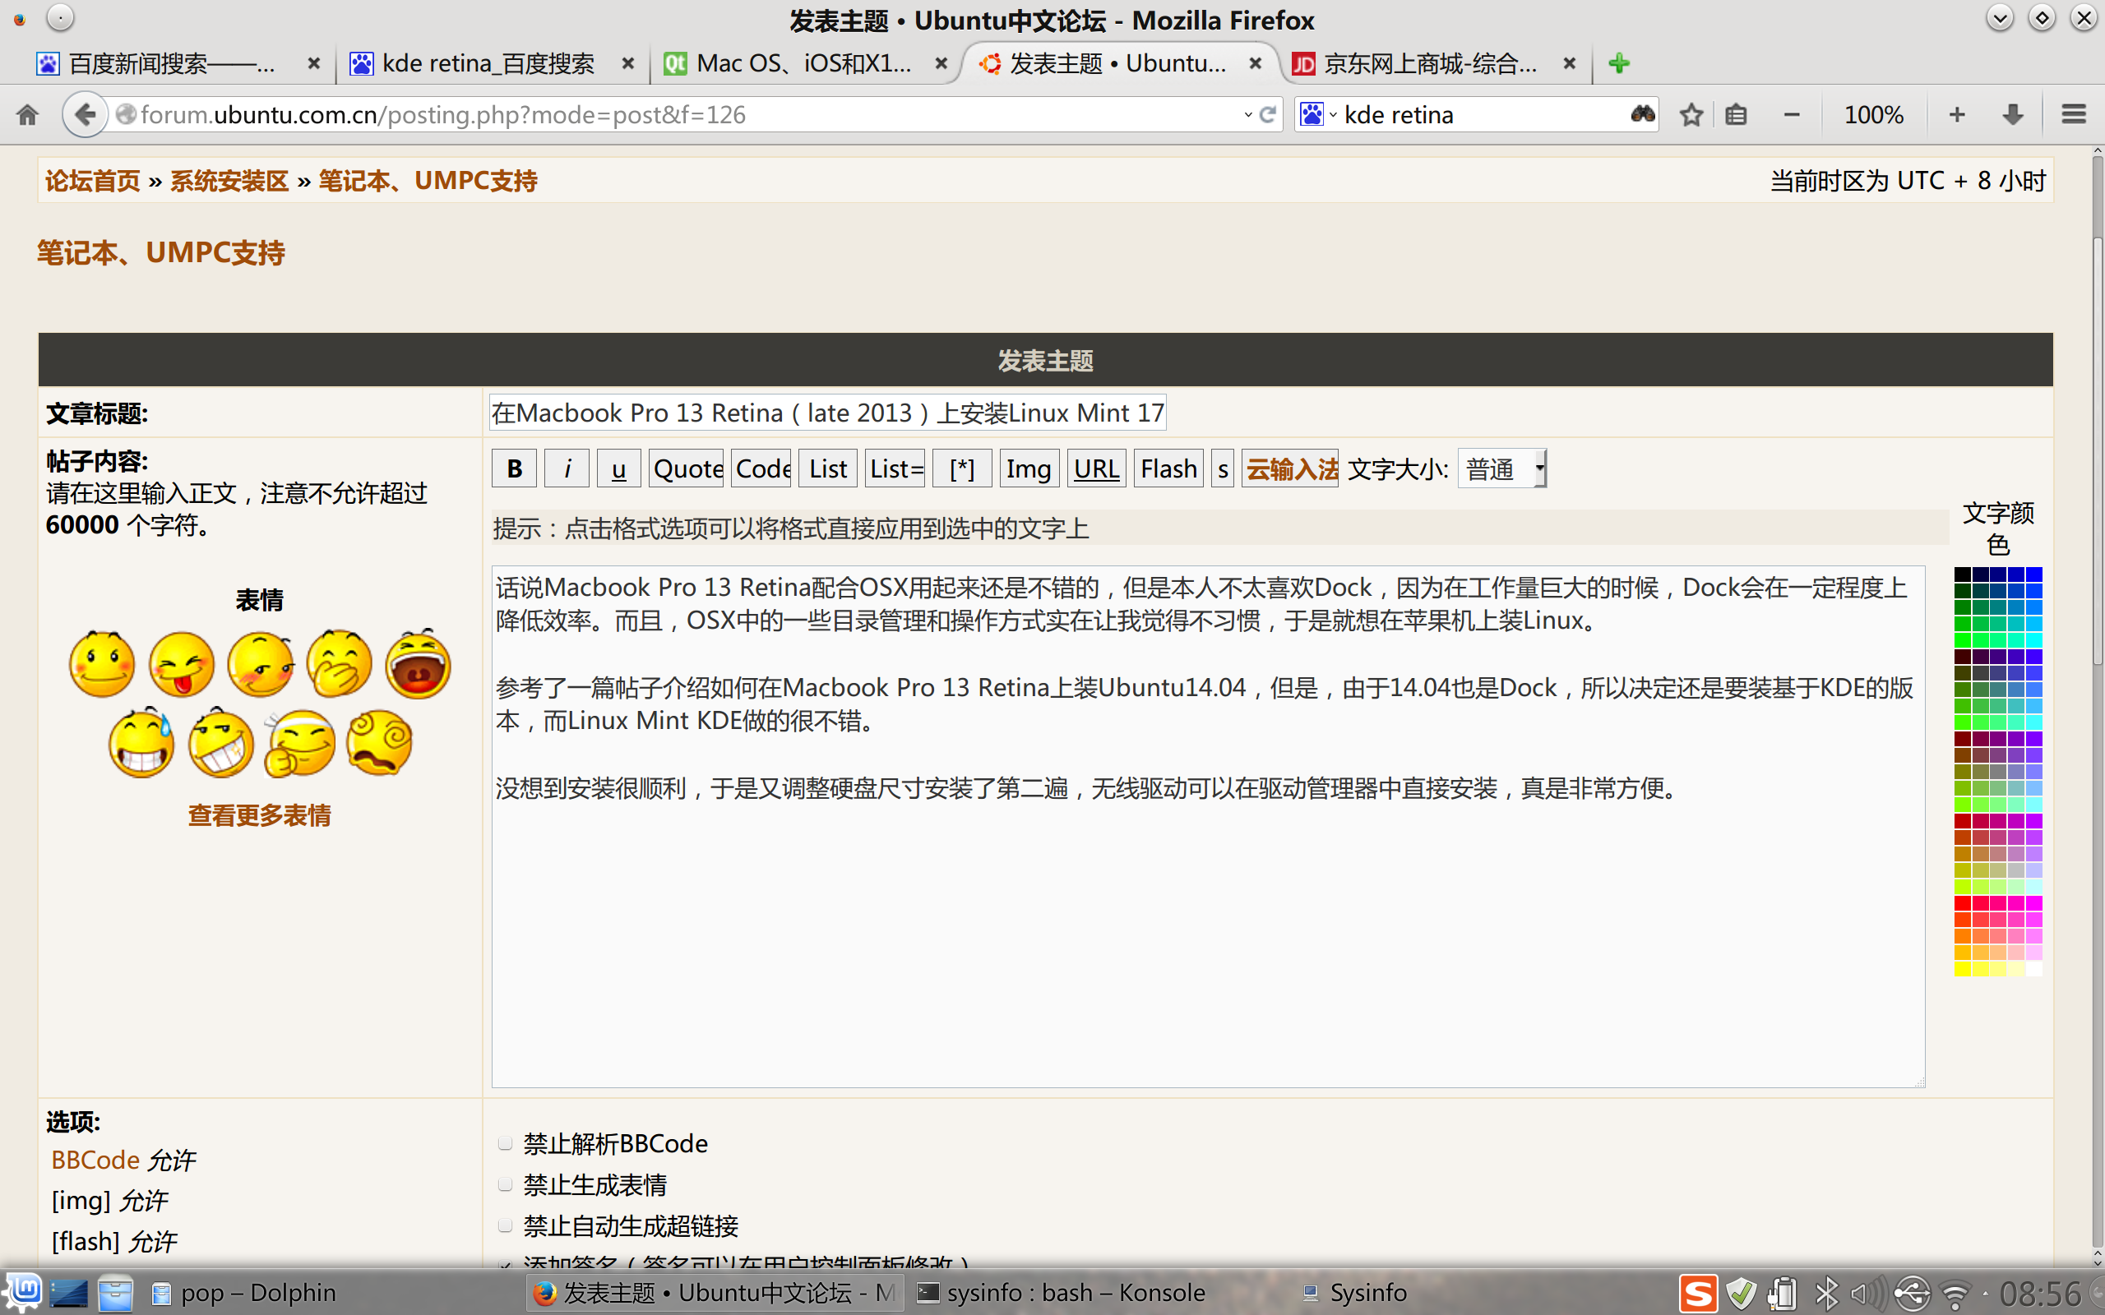Enable the 禁止自动生成超链接 checkbox

click(x=505, y=1225)
